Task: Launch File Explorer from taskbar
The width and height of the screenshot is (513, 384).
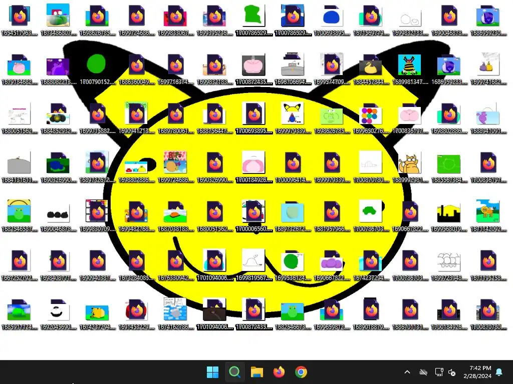Action: 257,372
